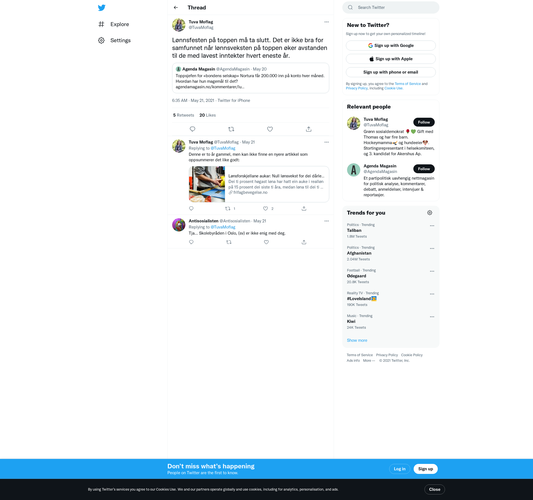
Task: Open Explore from the sidebar
Action: click(114, 24)
